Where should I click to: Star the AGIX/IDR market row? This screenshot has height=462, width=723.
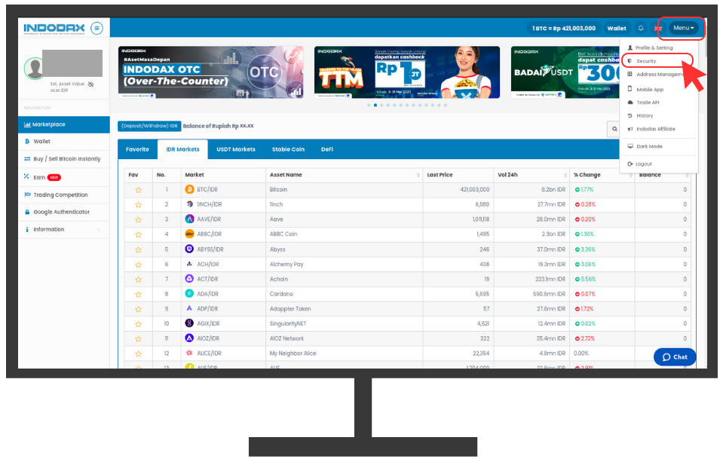[x=138, y=324]
